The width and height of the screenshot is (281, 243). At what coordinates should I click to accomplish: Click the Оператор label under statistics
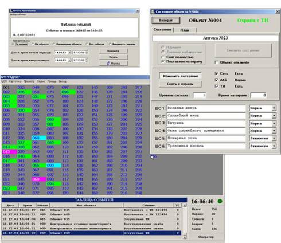click(x=206, y=237)
